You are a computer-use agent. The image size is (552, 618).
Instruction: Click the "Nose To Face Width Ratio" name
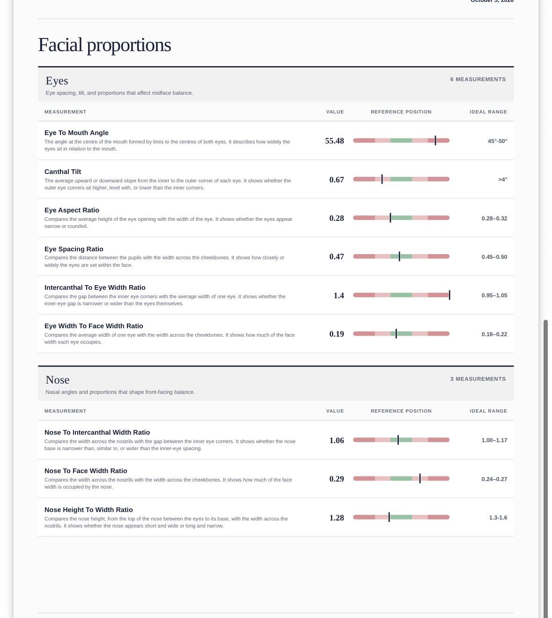(86, 471)
